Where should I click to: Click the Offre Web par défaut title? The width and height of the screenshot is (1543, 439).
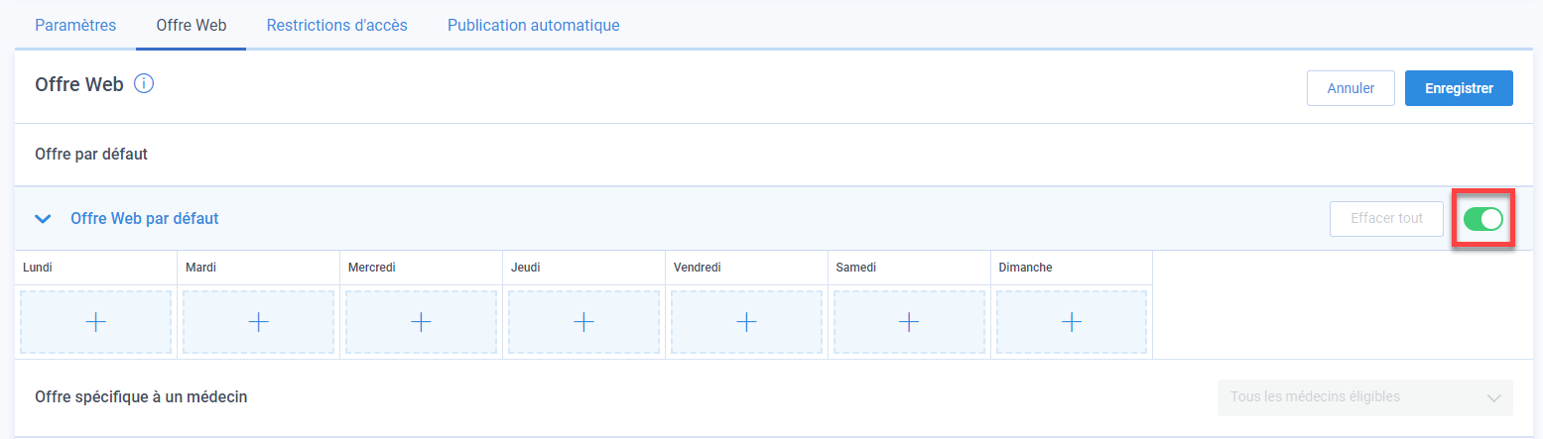tap(145, 219)
